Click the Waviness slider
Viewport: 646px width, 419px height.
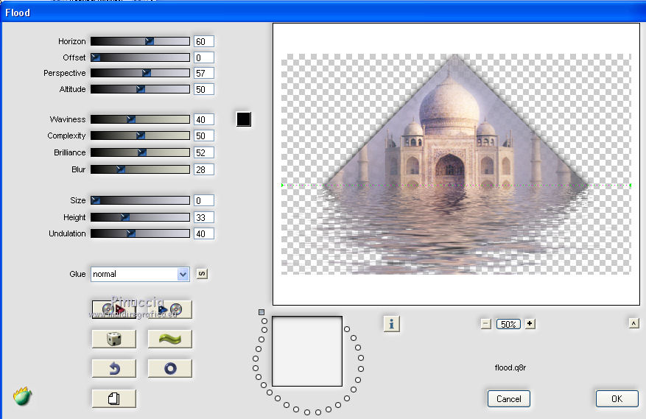point(140,119)
